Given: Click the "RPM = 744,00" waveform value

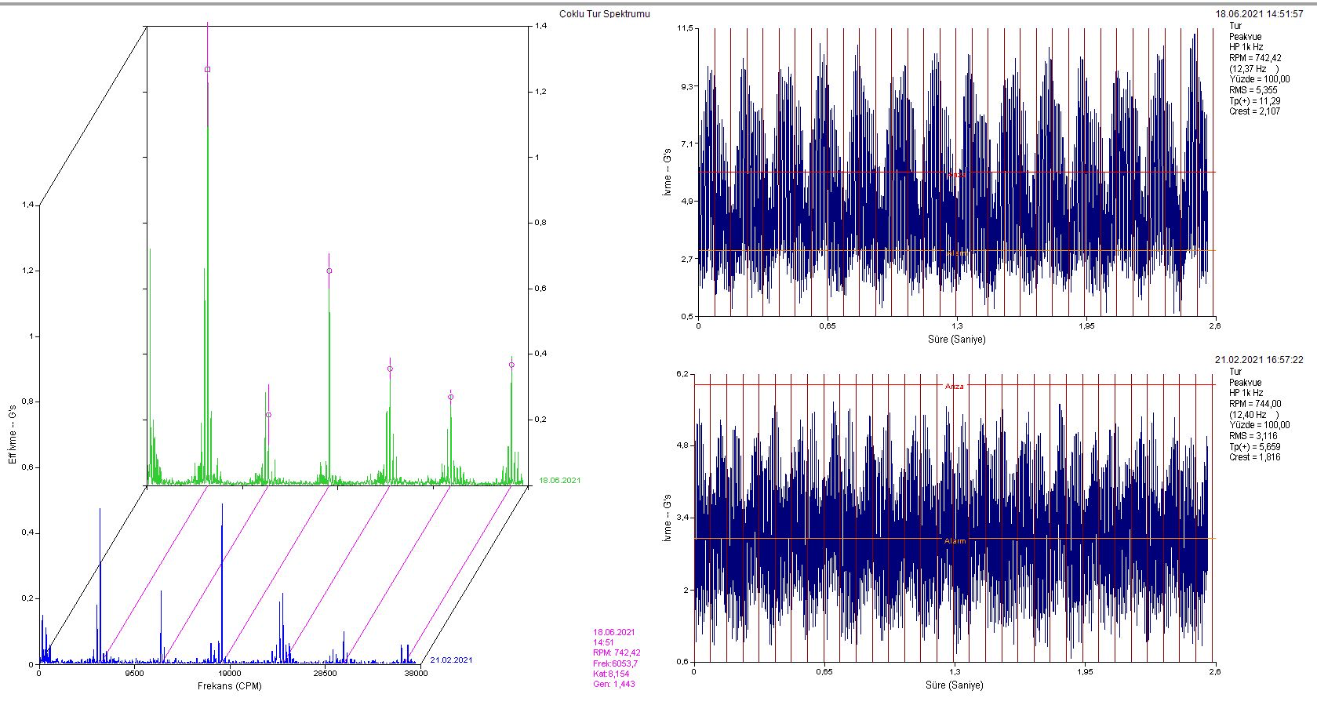Looking at the screenshot, I should point(1256,404).
